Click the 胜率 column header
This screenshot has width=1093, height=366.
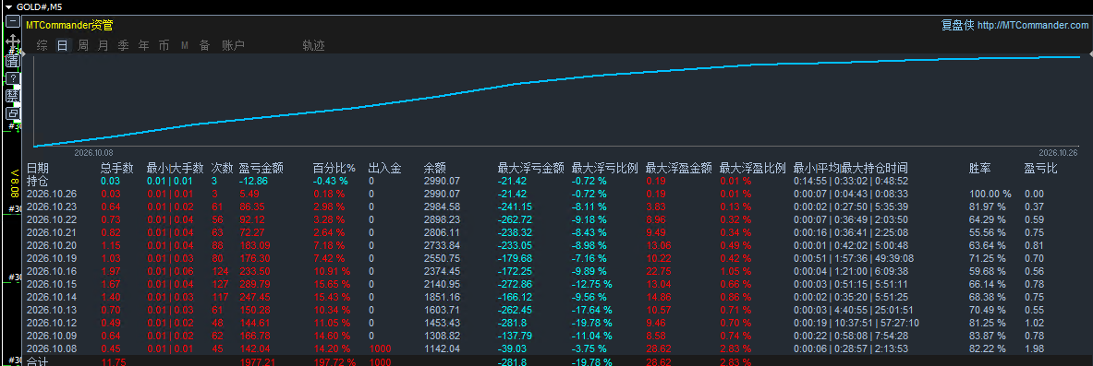pos(980,168)
